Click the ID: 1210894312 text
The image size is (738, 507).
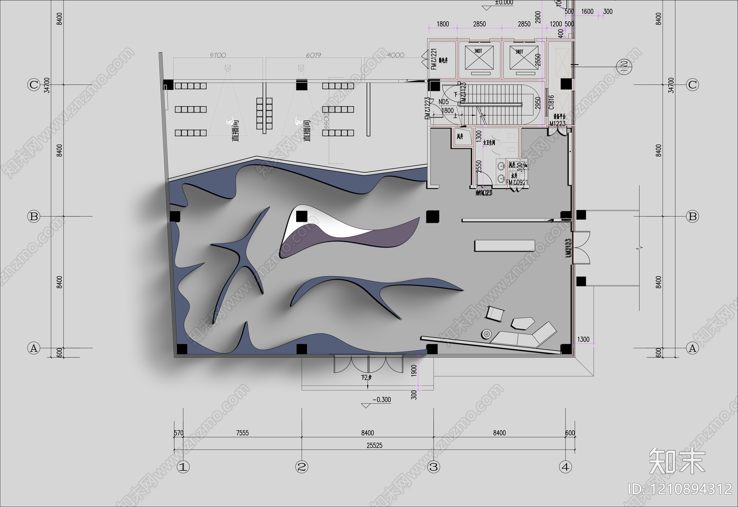pos(681,489)
